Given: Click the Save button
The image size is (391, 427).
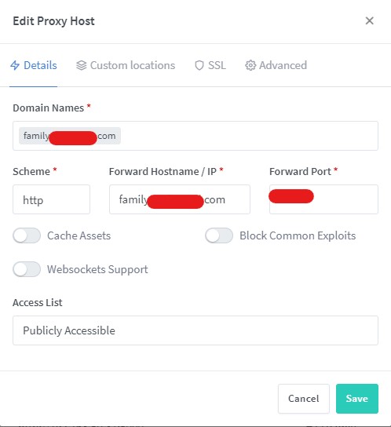Looking at the screenshot, I should (x=357, y=399).
